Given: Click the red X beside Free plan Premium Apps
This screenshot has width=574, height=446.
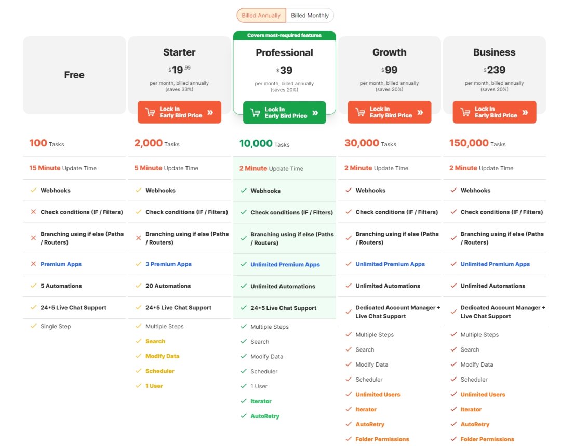Looking at the screenshot, I should point(33,264).
